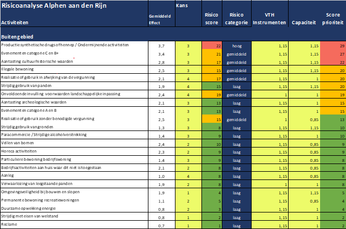346x229 pixels.
Task: Click the 'Risico categorie' column header
Action: click(236, 20)
